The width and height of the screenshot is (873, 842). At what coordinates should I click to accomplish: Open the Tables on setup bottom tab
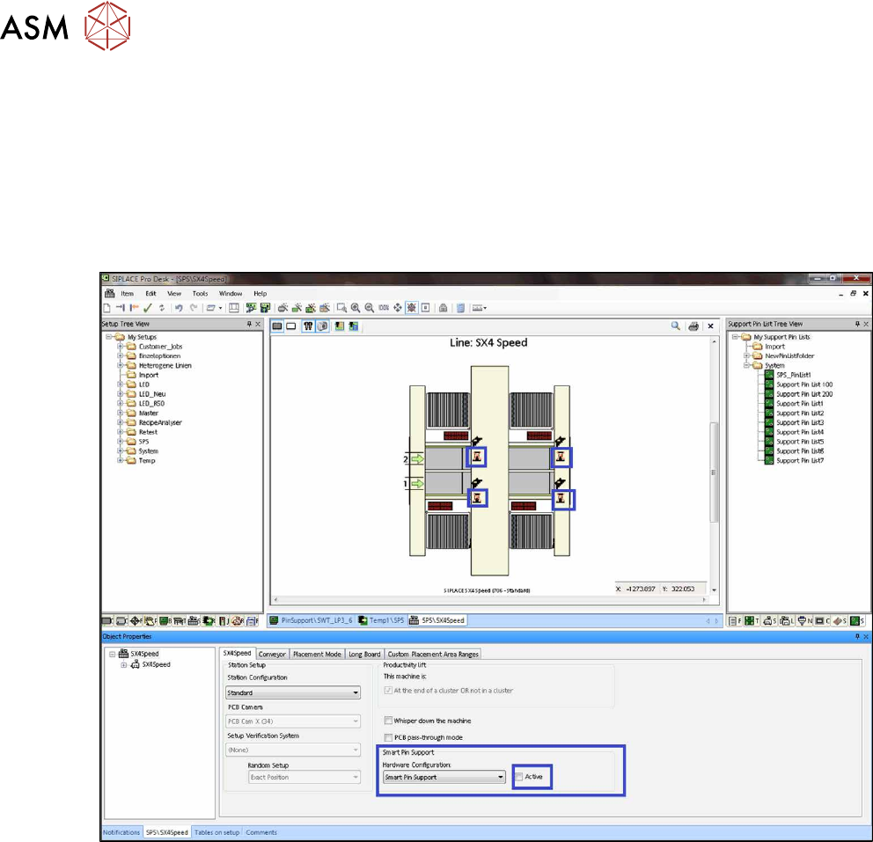tap(216, 832)
